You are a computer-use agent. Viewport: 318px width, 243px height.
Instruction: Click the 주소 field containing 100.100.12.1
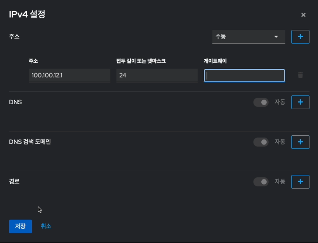coord(69,75)
